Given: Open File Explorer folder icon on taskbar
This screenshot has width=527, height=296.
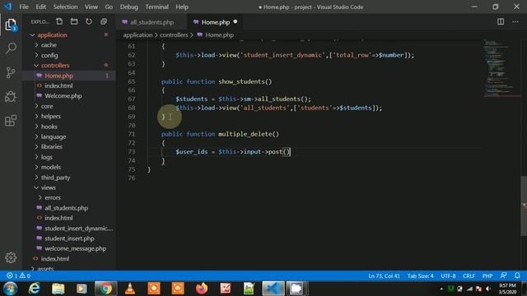Looking at the screenshot, I should point(58,289).
